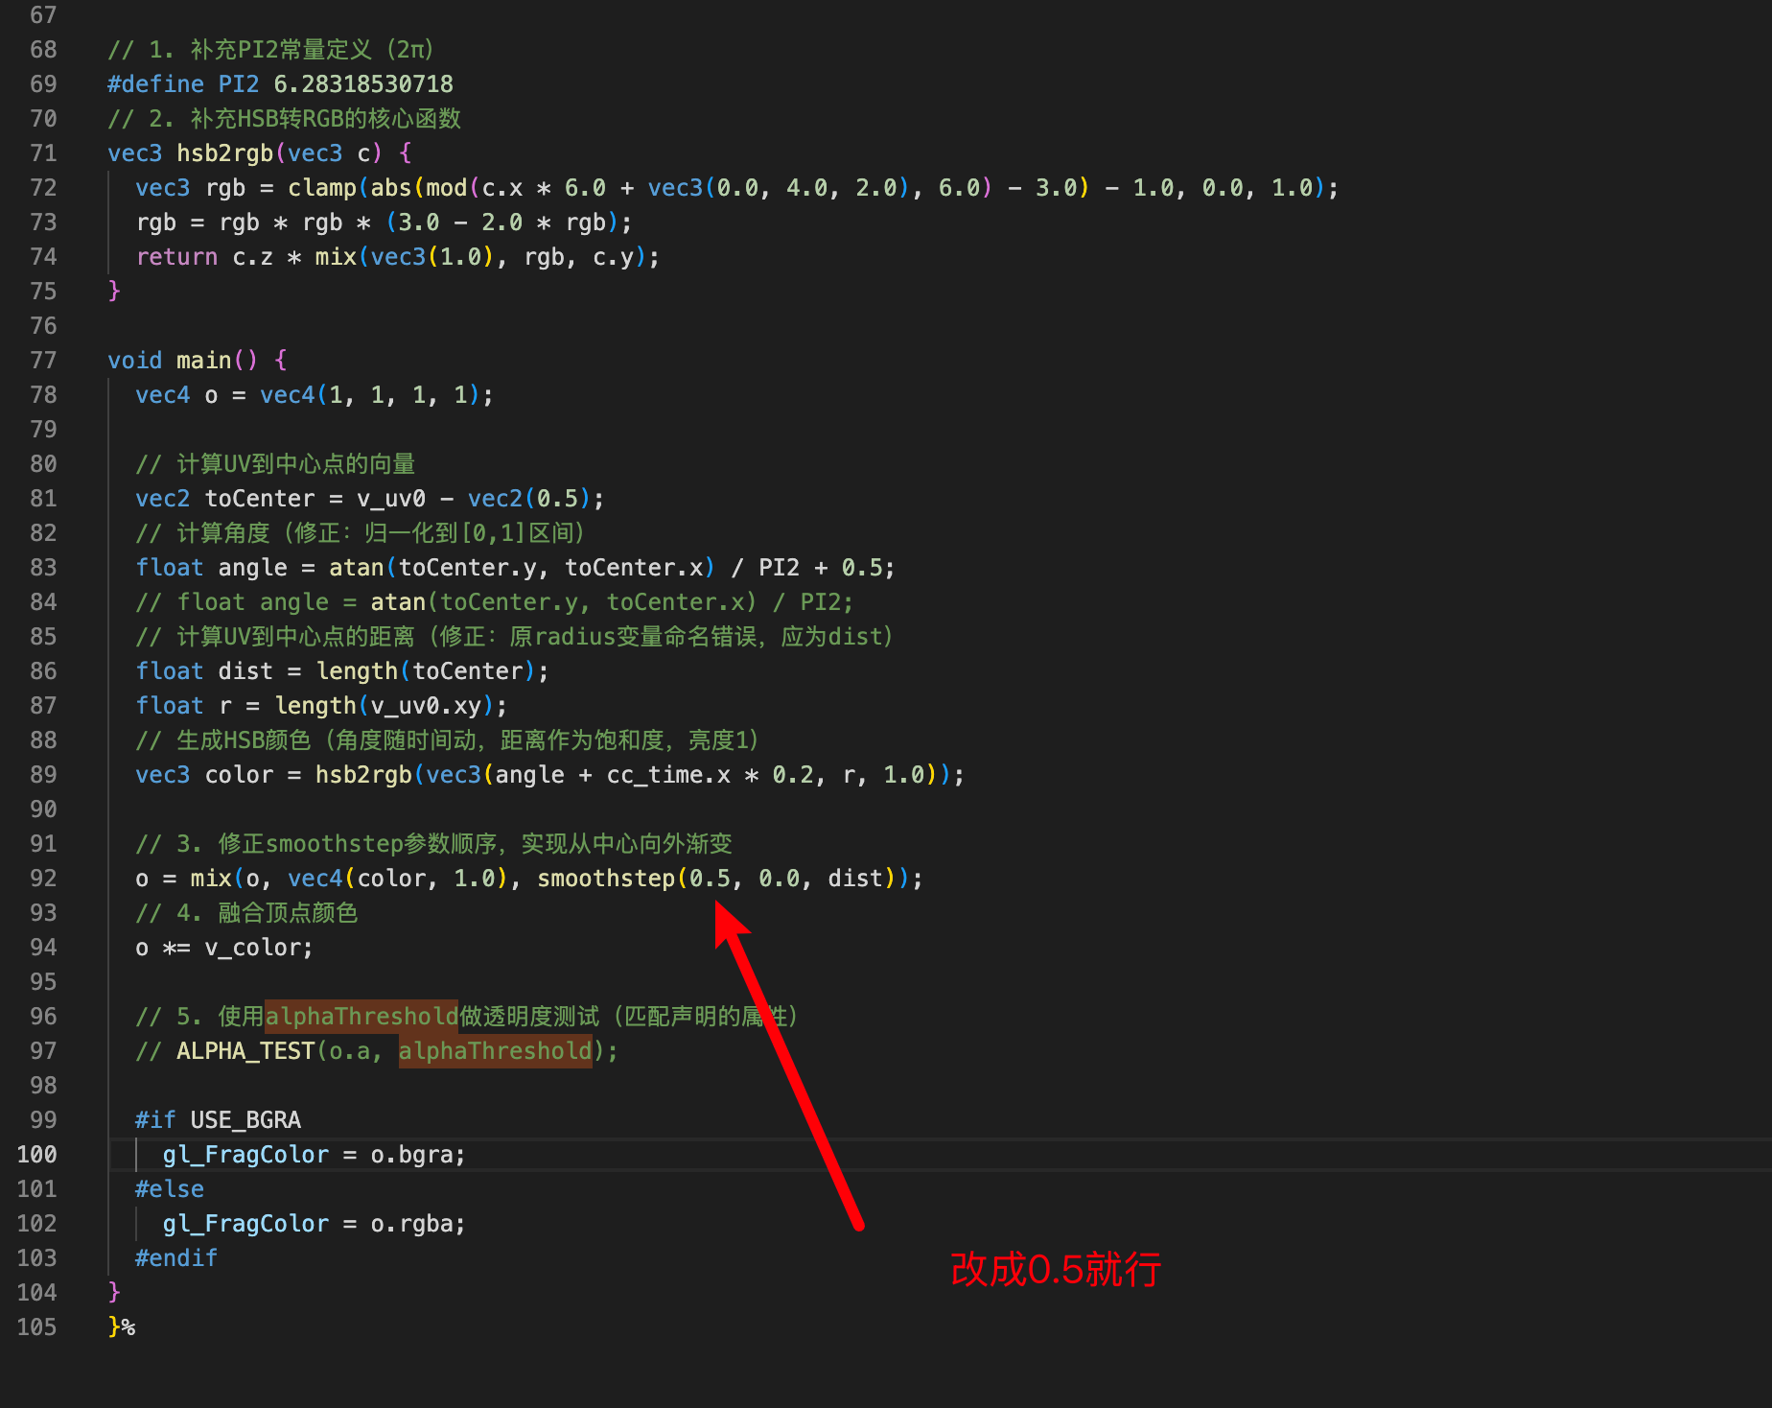Click 'clamp' in the vec3 rgb line
Screen dimensions: 1772x1408
322,187
